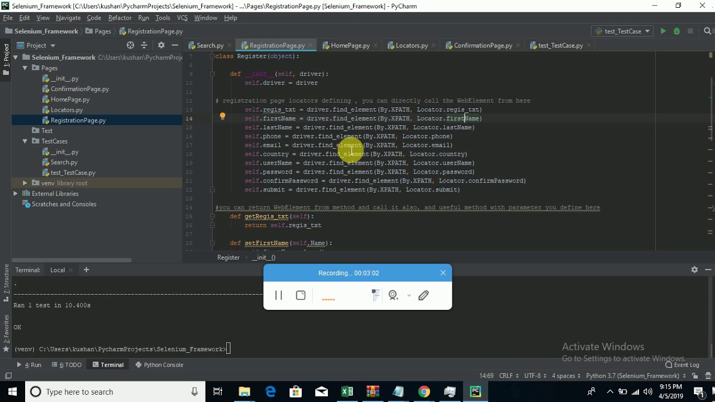
Task: Click the intention lightbulb in the gutter
Action: pos(222,117)
